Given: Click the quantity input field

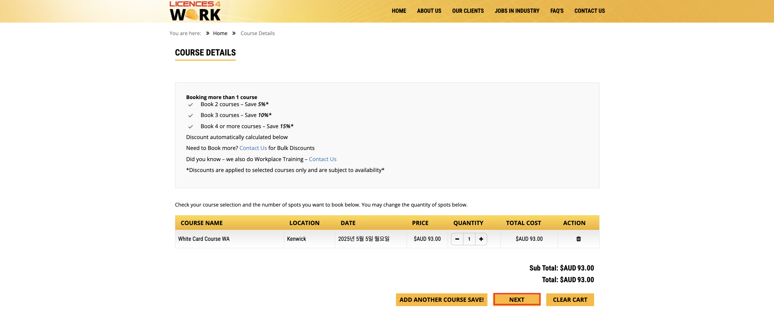Looking at the screenshot, I should click(469, 239).
